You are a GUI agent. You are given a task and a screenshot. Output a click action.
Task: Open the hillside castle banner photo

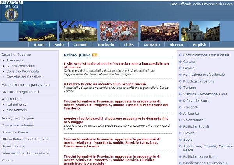coord(78,31)
